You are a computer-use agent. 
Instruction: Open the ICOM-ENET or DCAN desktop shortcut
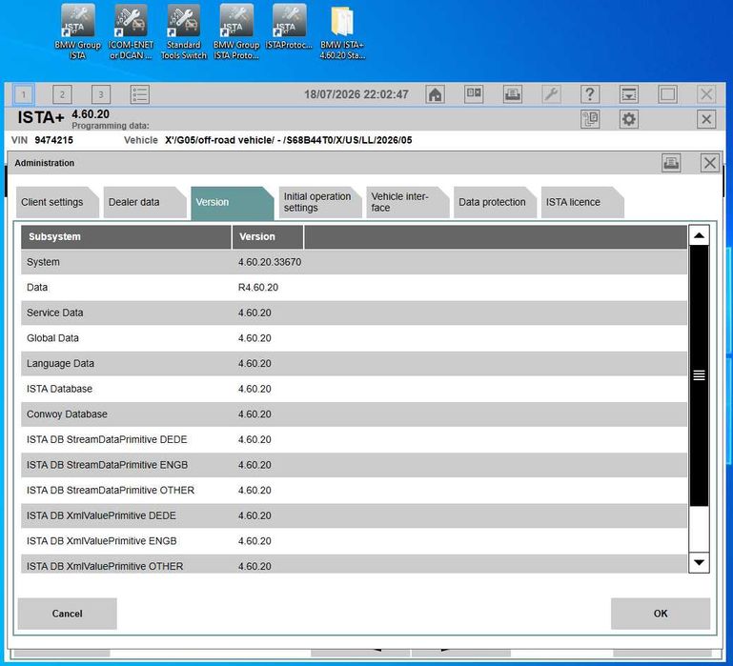(x=131, y=32)
